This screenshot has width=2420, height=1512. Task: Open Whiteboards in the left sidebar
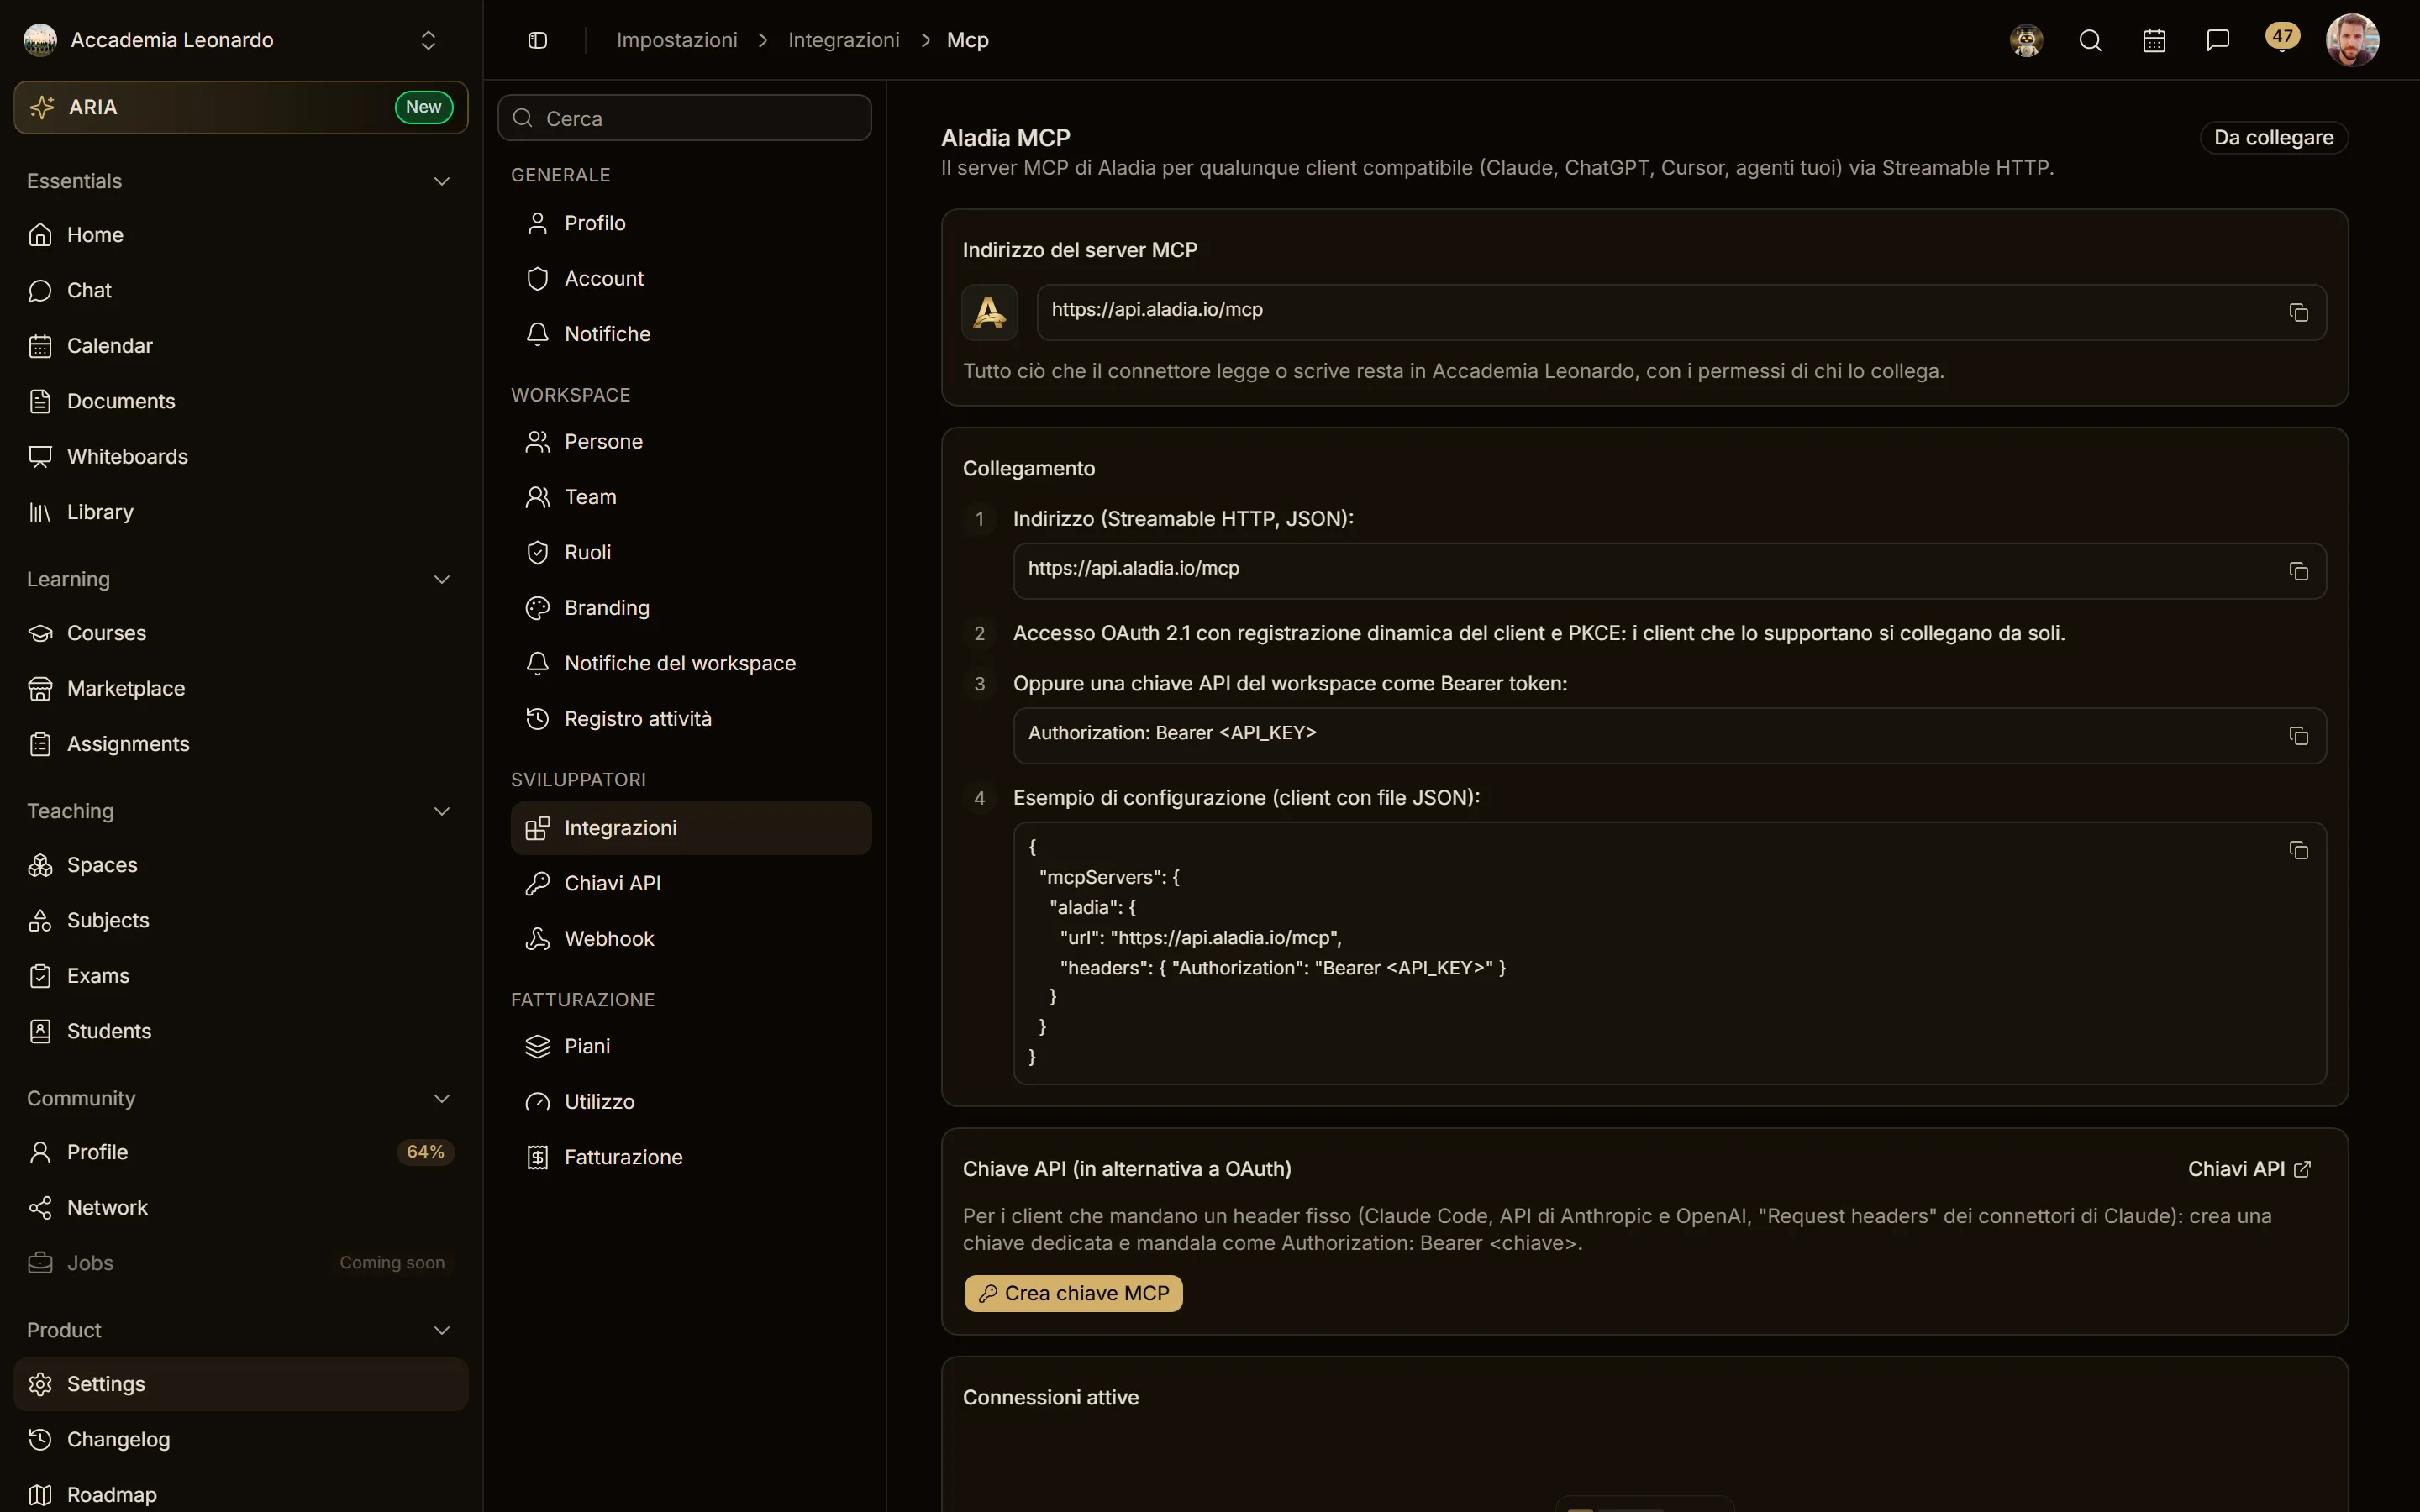pyautogui.click(x=241, y=456)
